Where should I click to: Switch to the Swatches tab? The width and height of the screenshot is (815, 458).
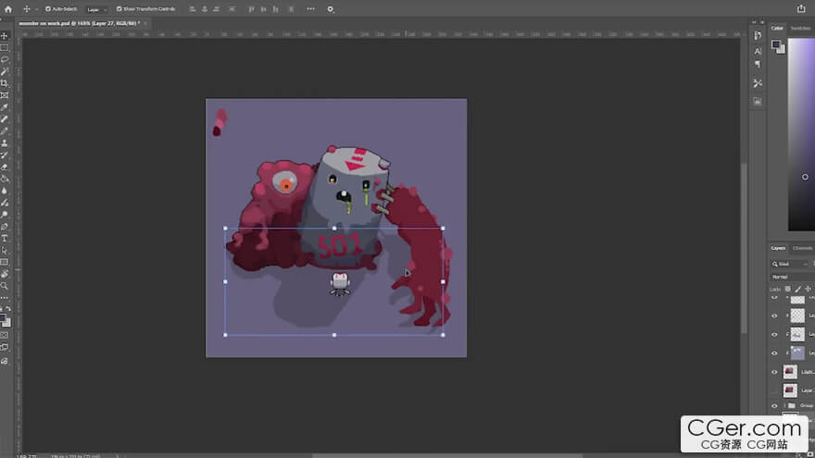point(800,28)
